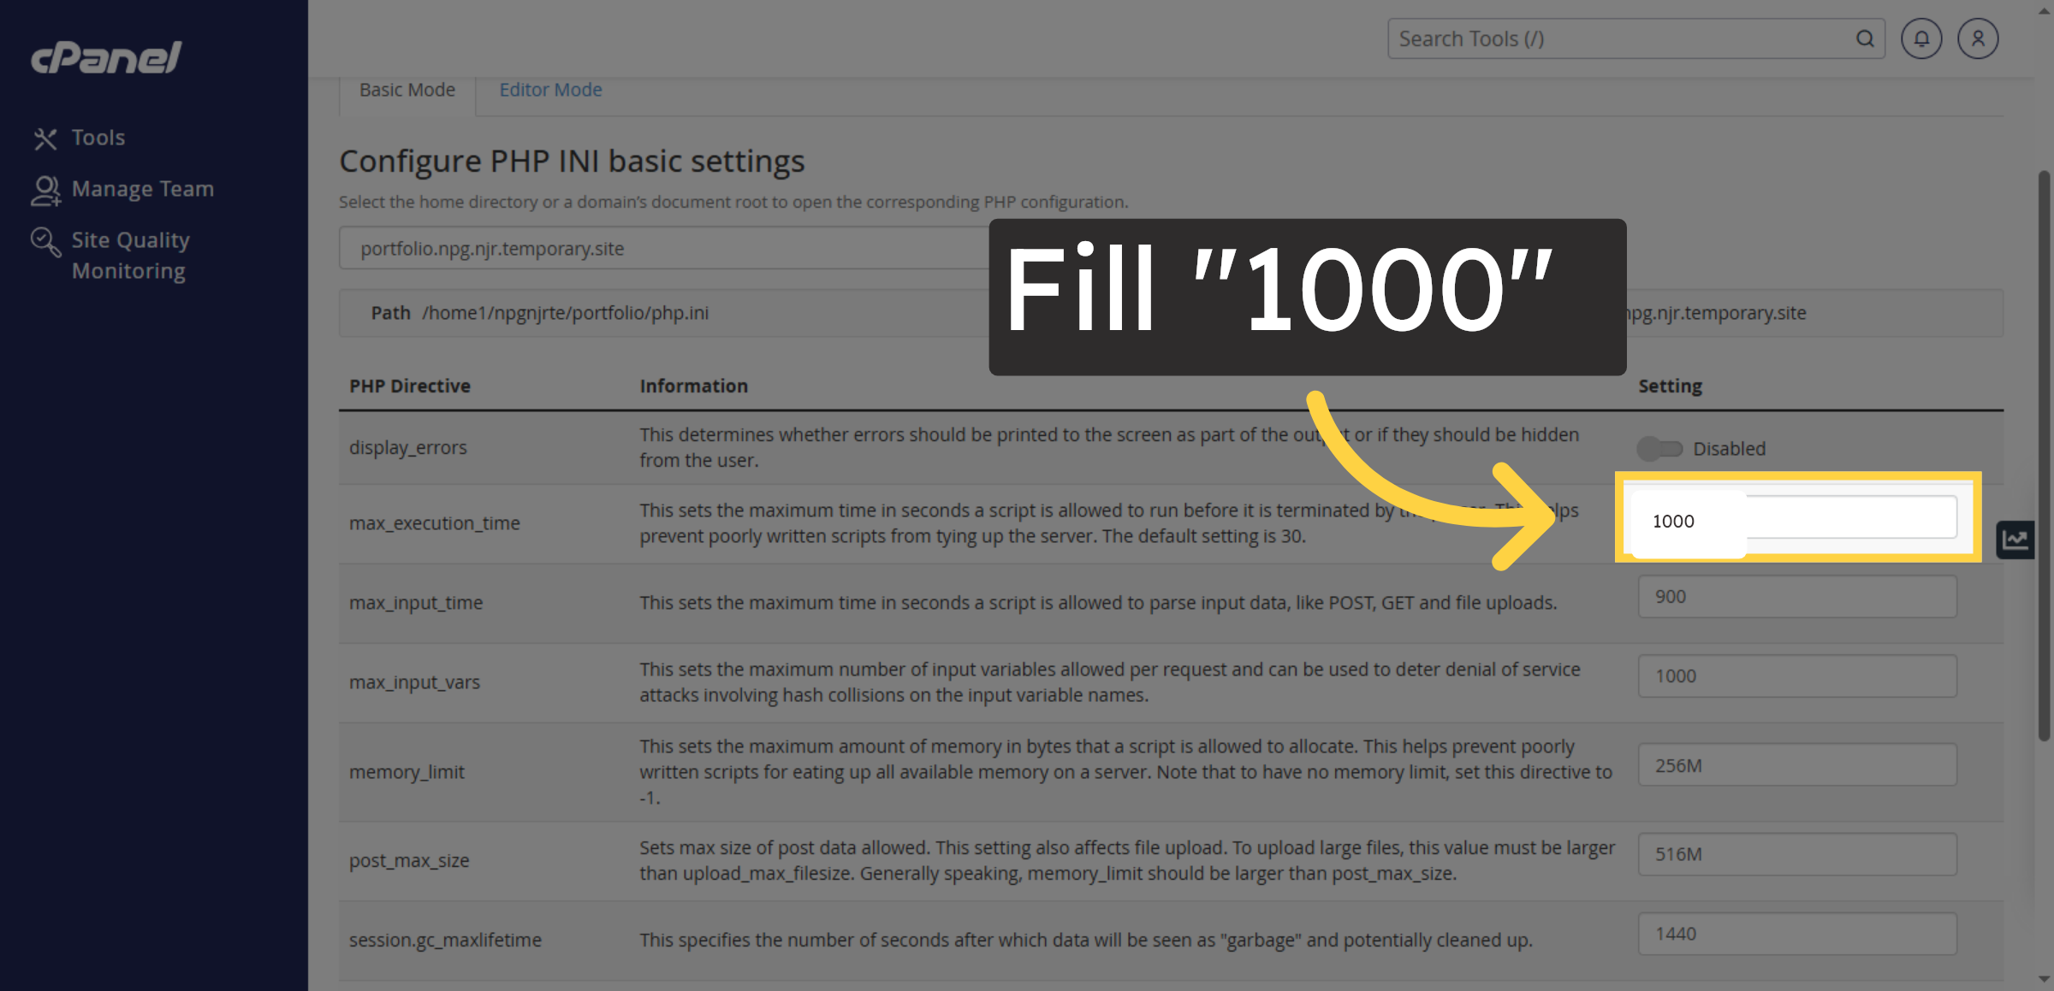2054x991 pixels.
Task: Open Manage Team from its sidebar icon
Action: tap(45, 190)
